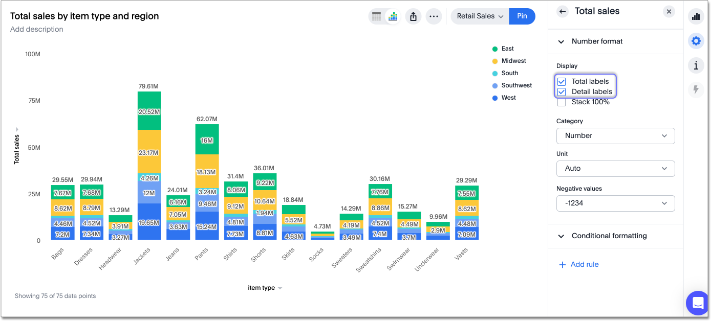Click the Pin button
Screen dimensions: 711x321
coord(522,16)
